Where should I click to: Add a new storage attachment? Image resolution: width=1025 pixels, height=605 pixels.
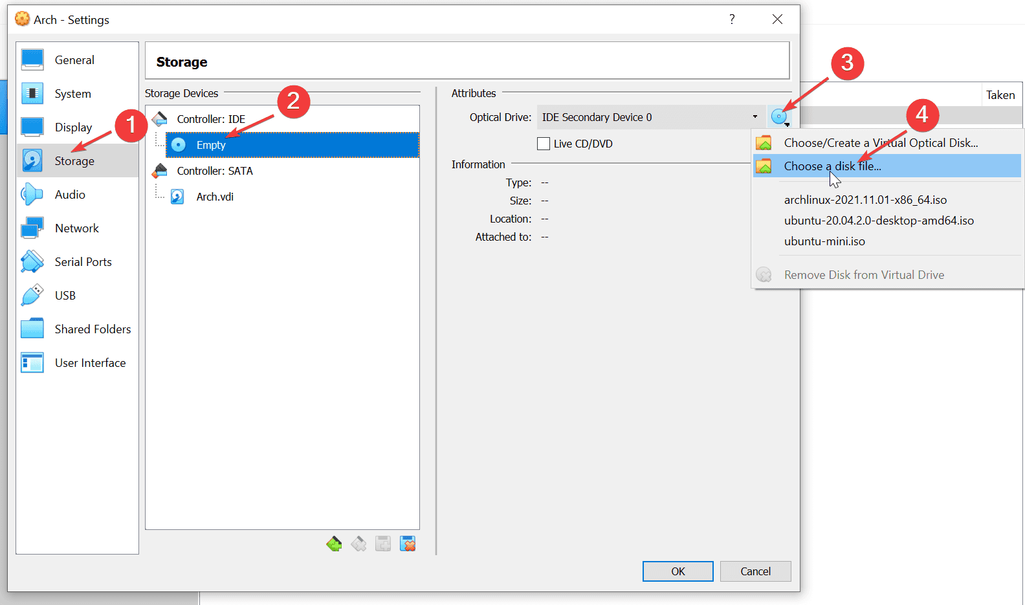[x=383, y=544]
